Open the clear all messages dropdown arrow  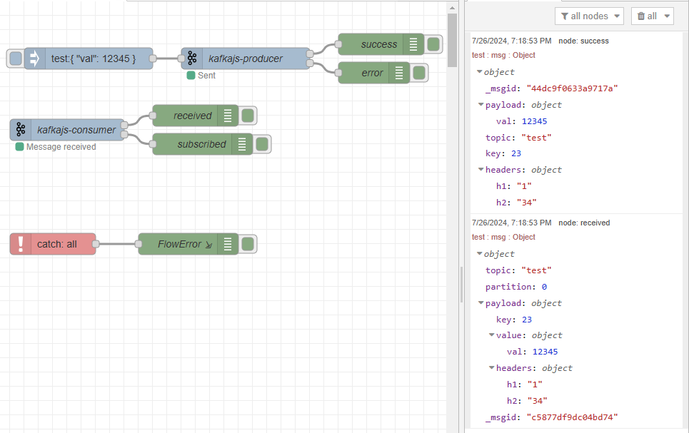pyautogui.click(x=667, y=16)
